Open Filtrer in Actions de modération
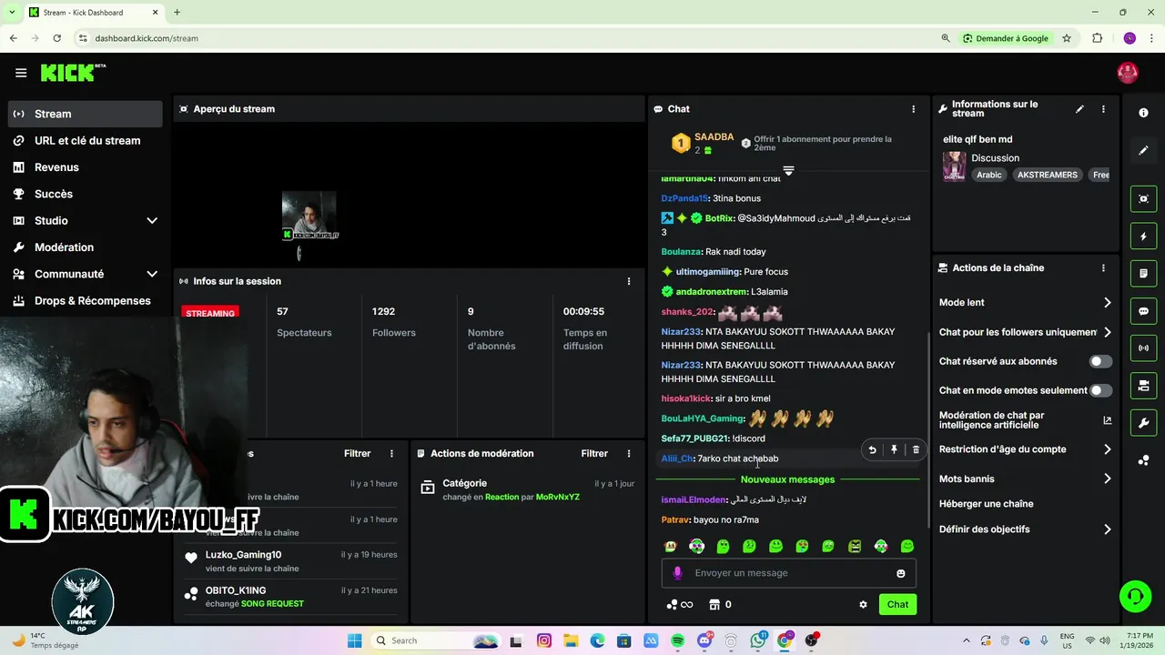The height and width of the screenshot is (655, 1165). (x=594, y=453)
